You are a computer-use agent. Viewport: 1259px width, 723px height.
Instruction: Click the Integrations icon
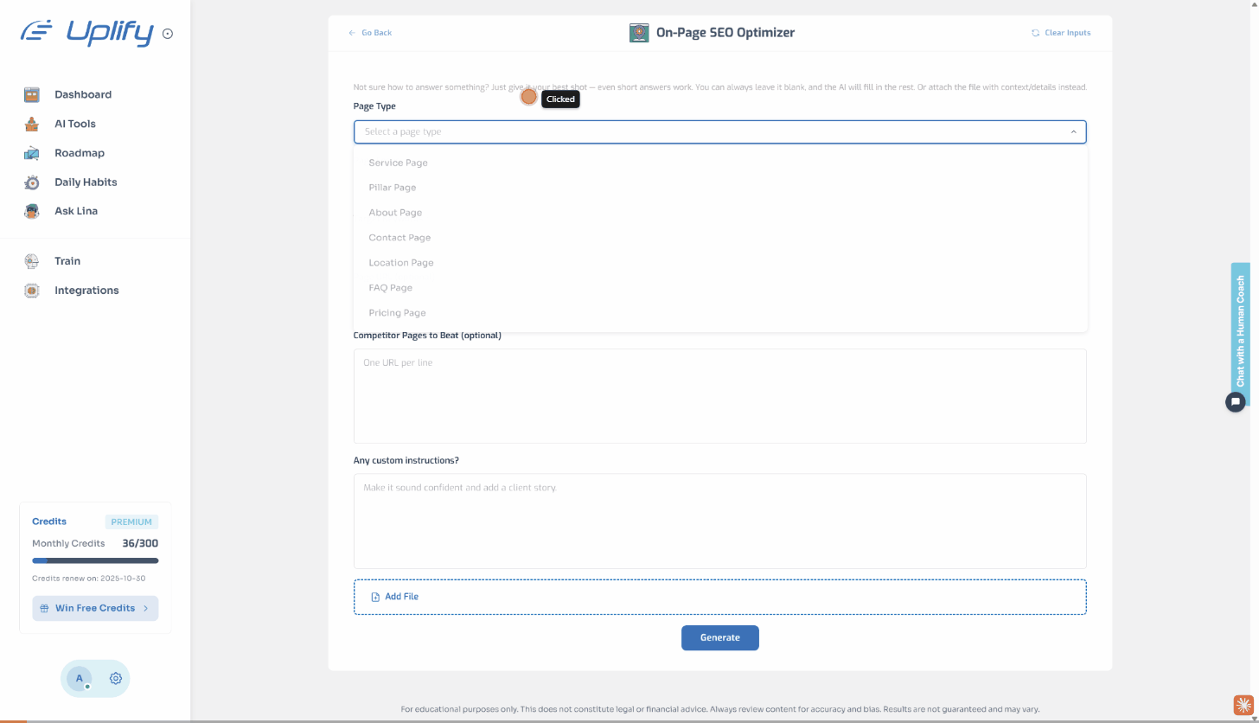(x=32, y=291)
